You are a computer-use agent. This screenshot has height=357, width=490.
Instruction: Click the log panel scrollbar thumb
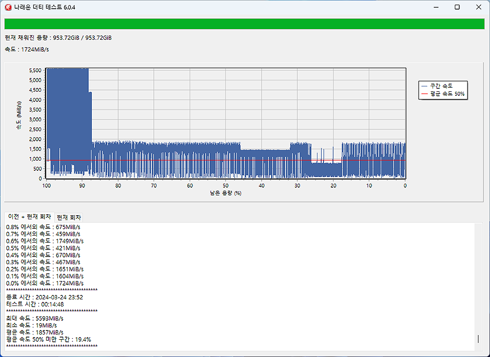click(x=478, y=339)
